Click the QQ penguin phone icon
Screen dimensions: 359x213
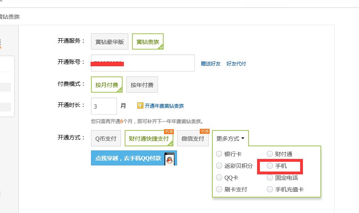pos(169,159)
